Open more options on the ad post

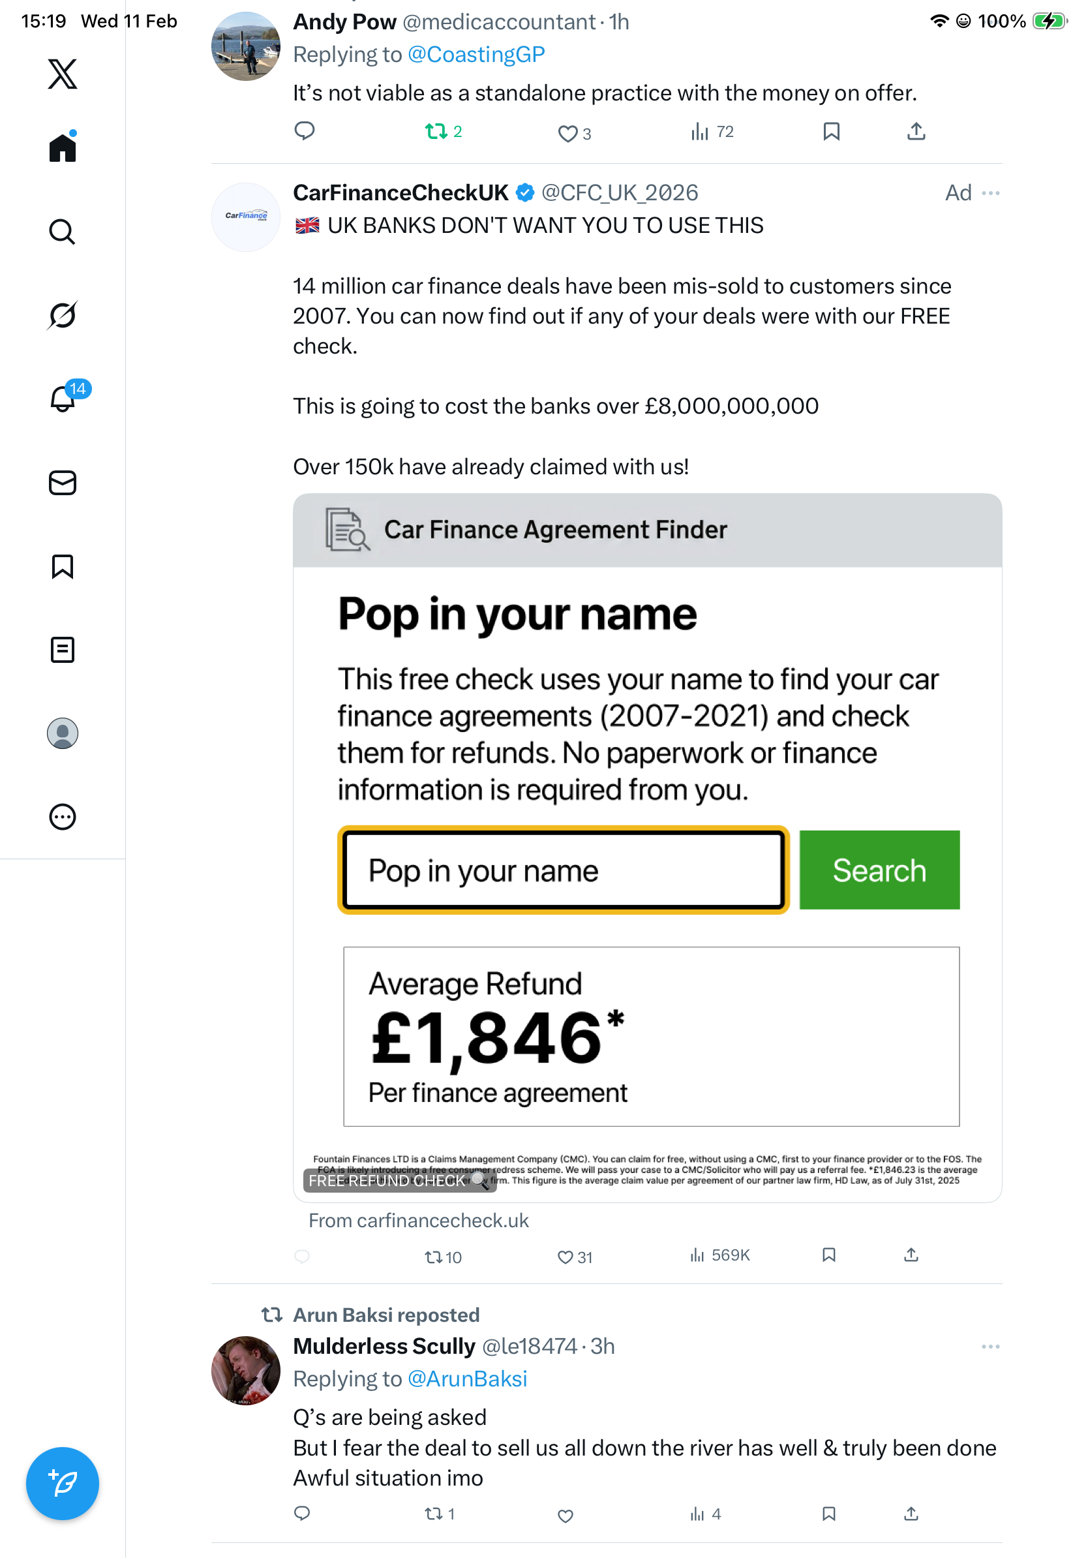pos(990,193)
